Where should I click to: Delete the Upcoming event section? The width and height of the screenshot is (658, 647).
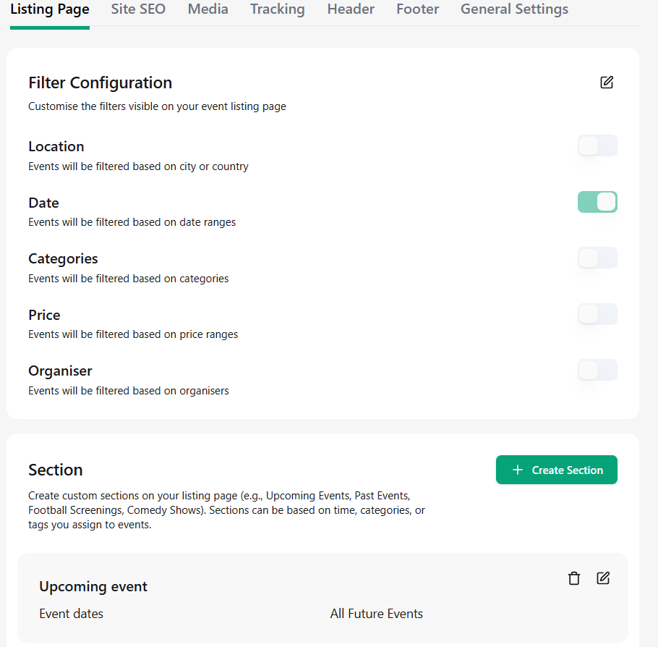pyautogui.click(x=573, y=578)
